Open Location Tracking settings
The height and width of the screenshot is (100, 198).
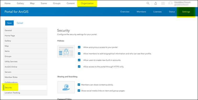tap(25, 93)
